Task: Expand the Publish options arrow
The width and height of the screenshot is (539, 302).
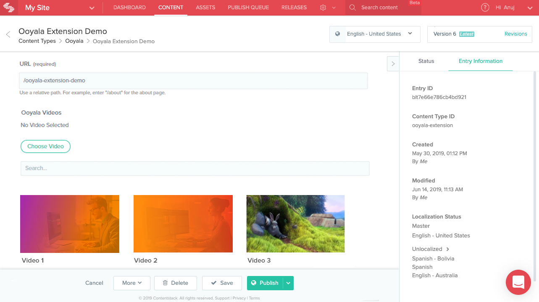Action: click(288, 283)
